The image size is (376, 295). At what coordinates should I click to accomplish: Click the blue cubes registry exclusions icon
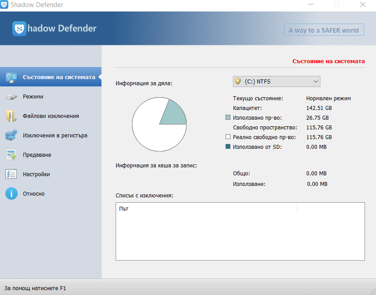11,136
